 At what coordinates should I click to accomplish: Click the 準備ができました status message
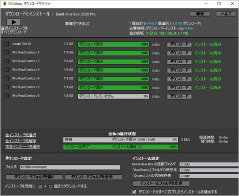pyautogui.click(x=77, y=23)
